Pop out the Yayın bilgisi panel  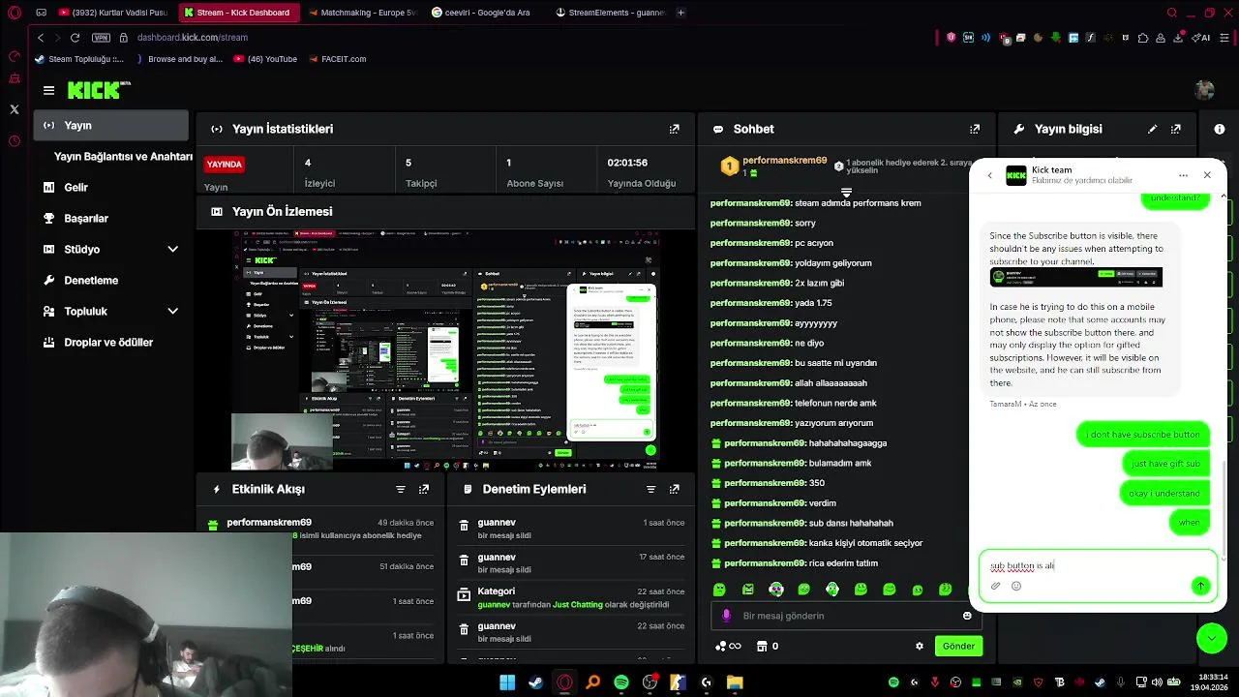coord(1176,129)
